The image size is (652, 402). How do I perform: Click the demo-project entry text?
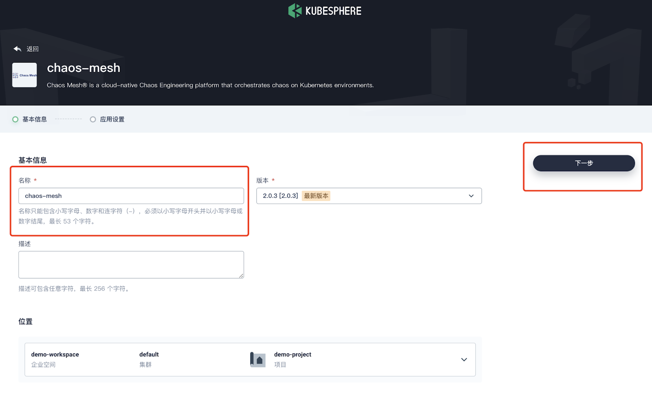coord(293,354)
